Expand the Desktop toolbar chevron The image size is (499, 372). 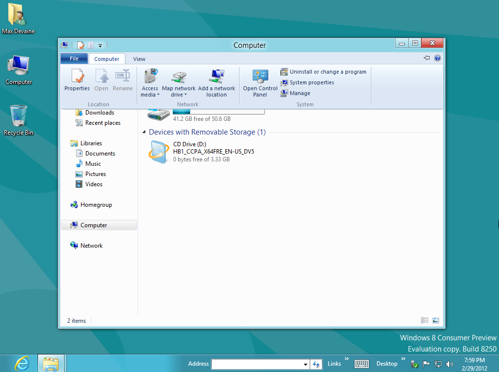(403, 359)
